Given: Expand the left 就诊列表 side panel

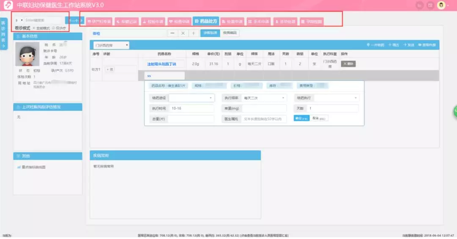Looking at the screenshot, I should (3, 34).
